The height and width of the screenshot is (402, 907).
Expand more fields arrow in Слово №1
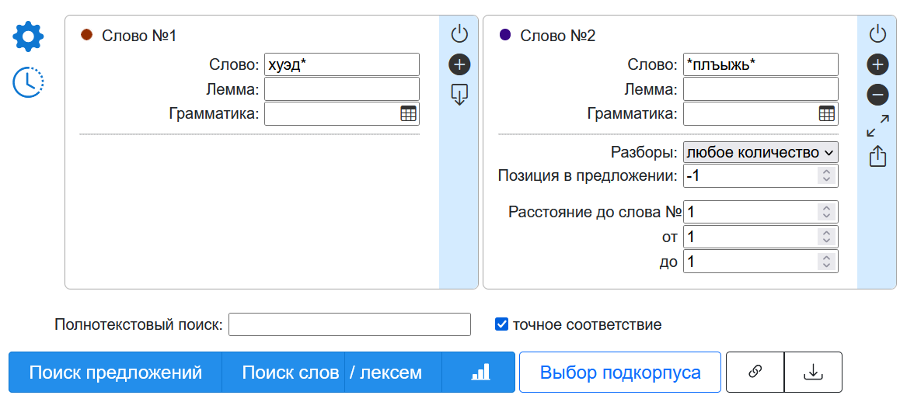459,95
